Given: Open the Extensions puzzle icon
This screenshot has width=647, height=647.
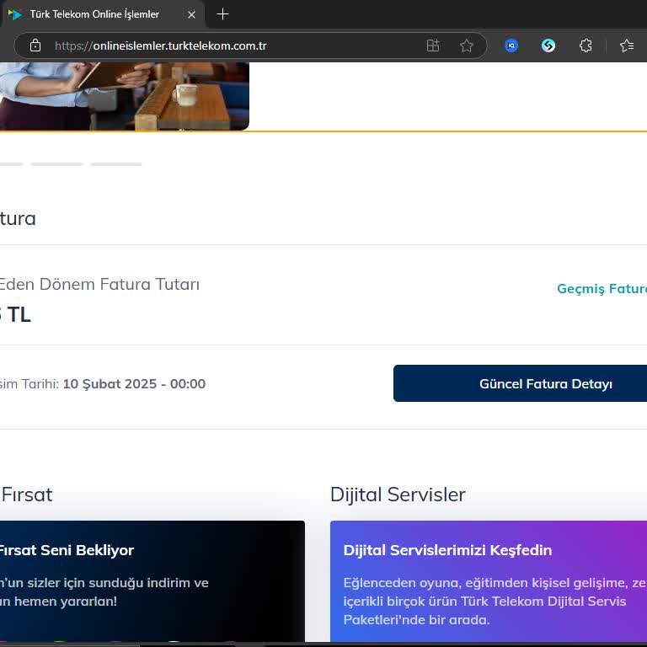Looking at the screenshot, I should click(x=586, y=45).
